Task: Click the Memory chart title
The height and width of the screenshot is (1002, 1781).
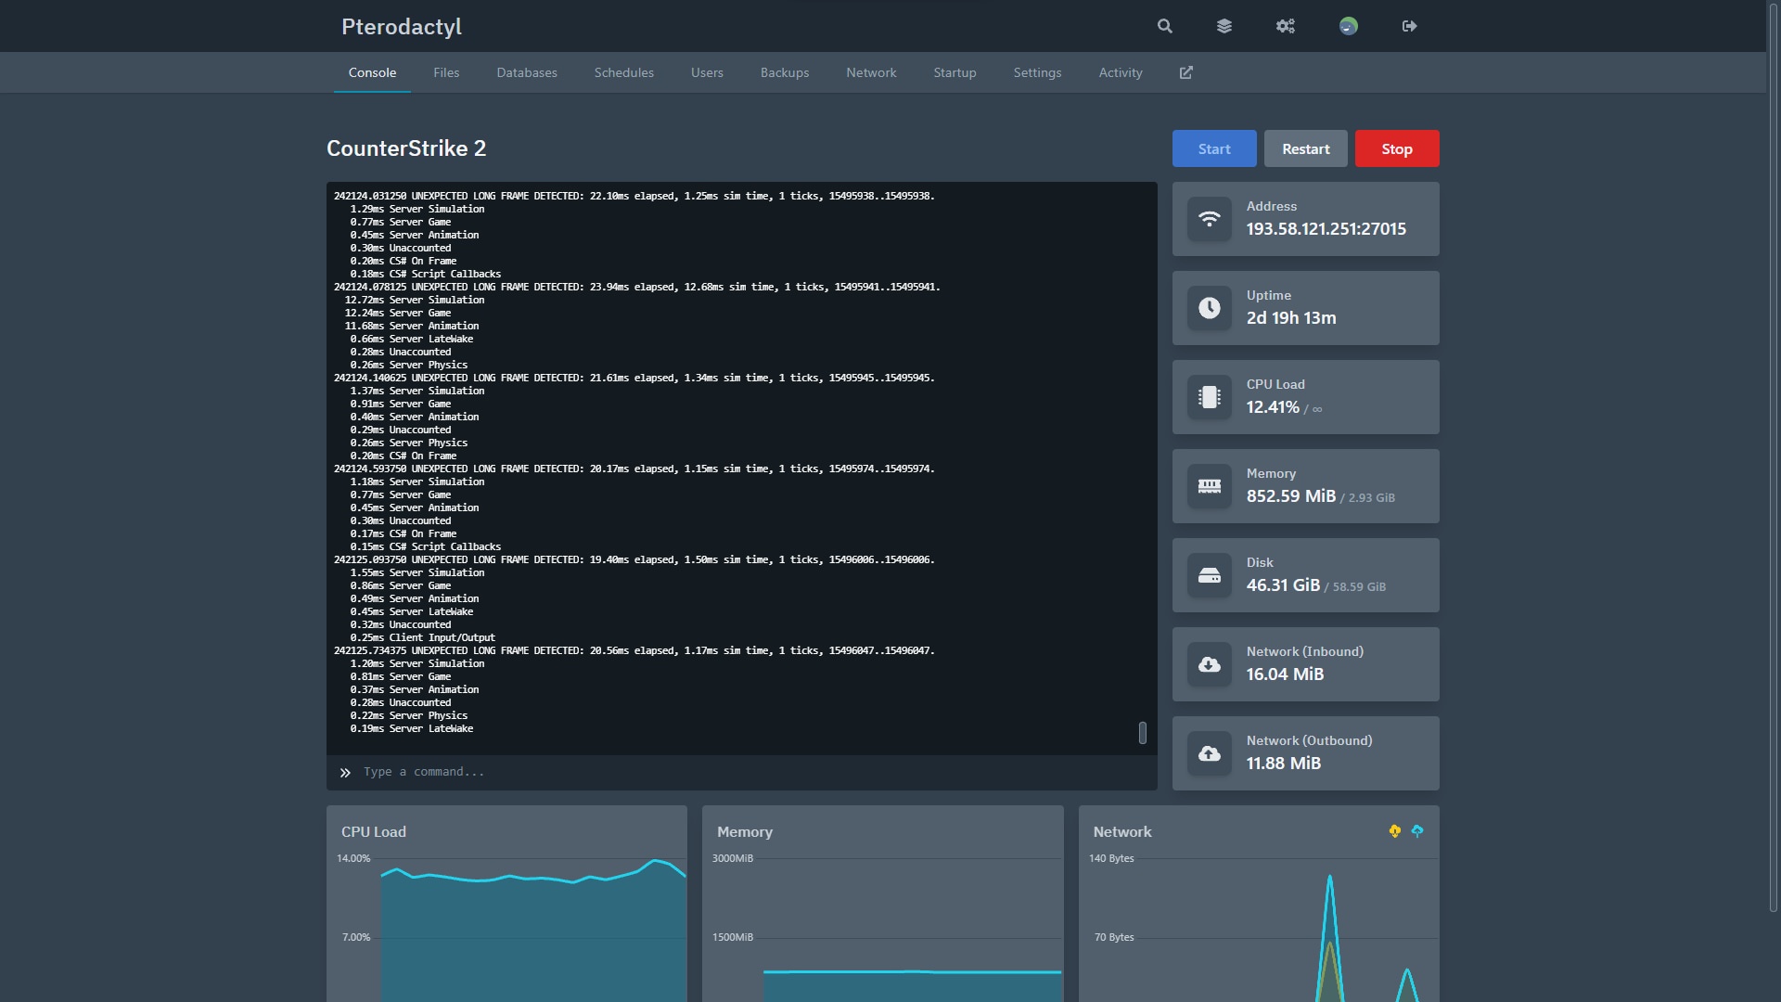Action: coord(745,832)
